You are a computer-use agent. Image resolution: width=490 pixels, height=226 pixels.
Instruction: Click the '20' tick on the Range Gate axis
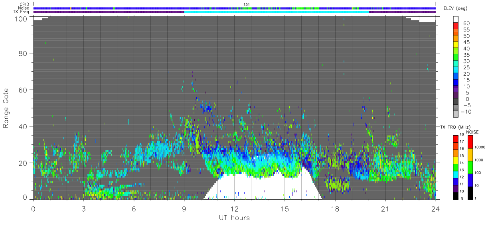click(23, 163)
